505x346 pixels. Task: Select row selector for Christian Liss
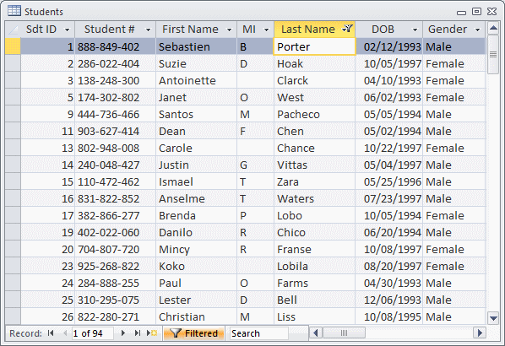[13, 316]
